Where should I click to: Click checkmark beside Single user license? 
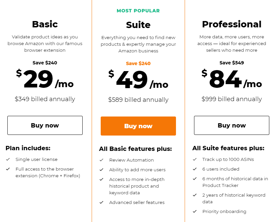coord(8,159)
